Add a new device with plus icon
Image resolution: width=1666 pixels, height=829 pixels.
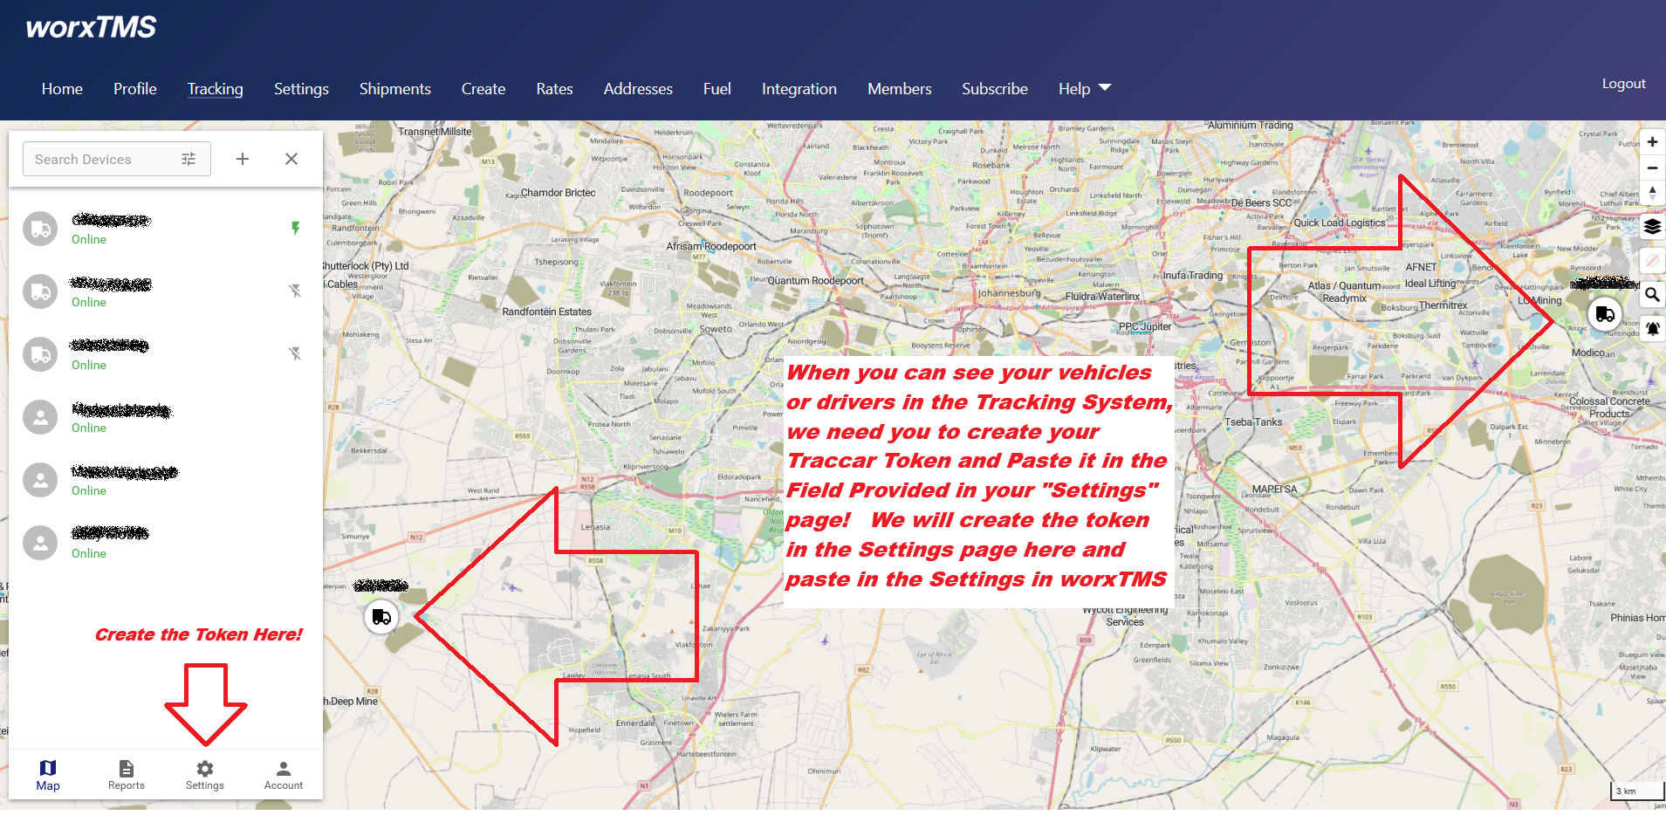[243, 159]
